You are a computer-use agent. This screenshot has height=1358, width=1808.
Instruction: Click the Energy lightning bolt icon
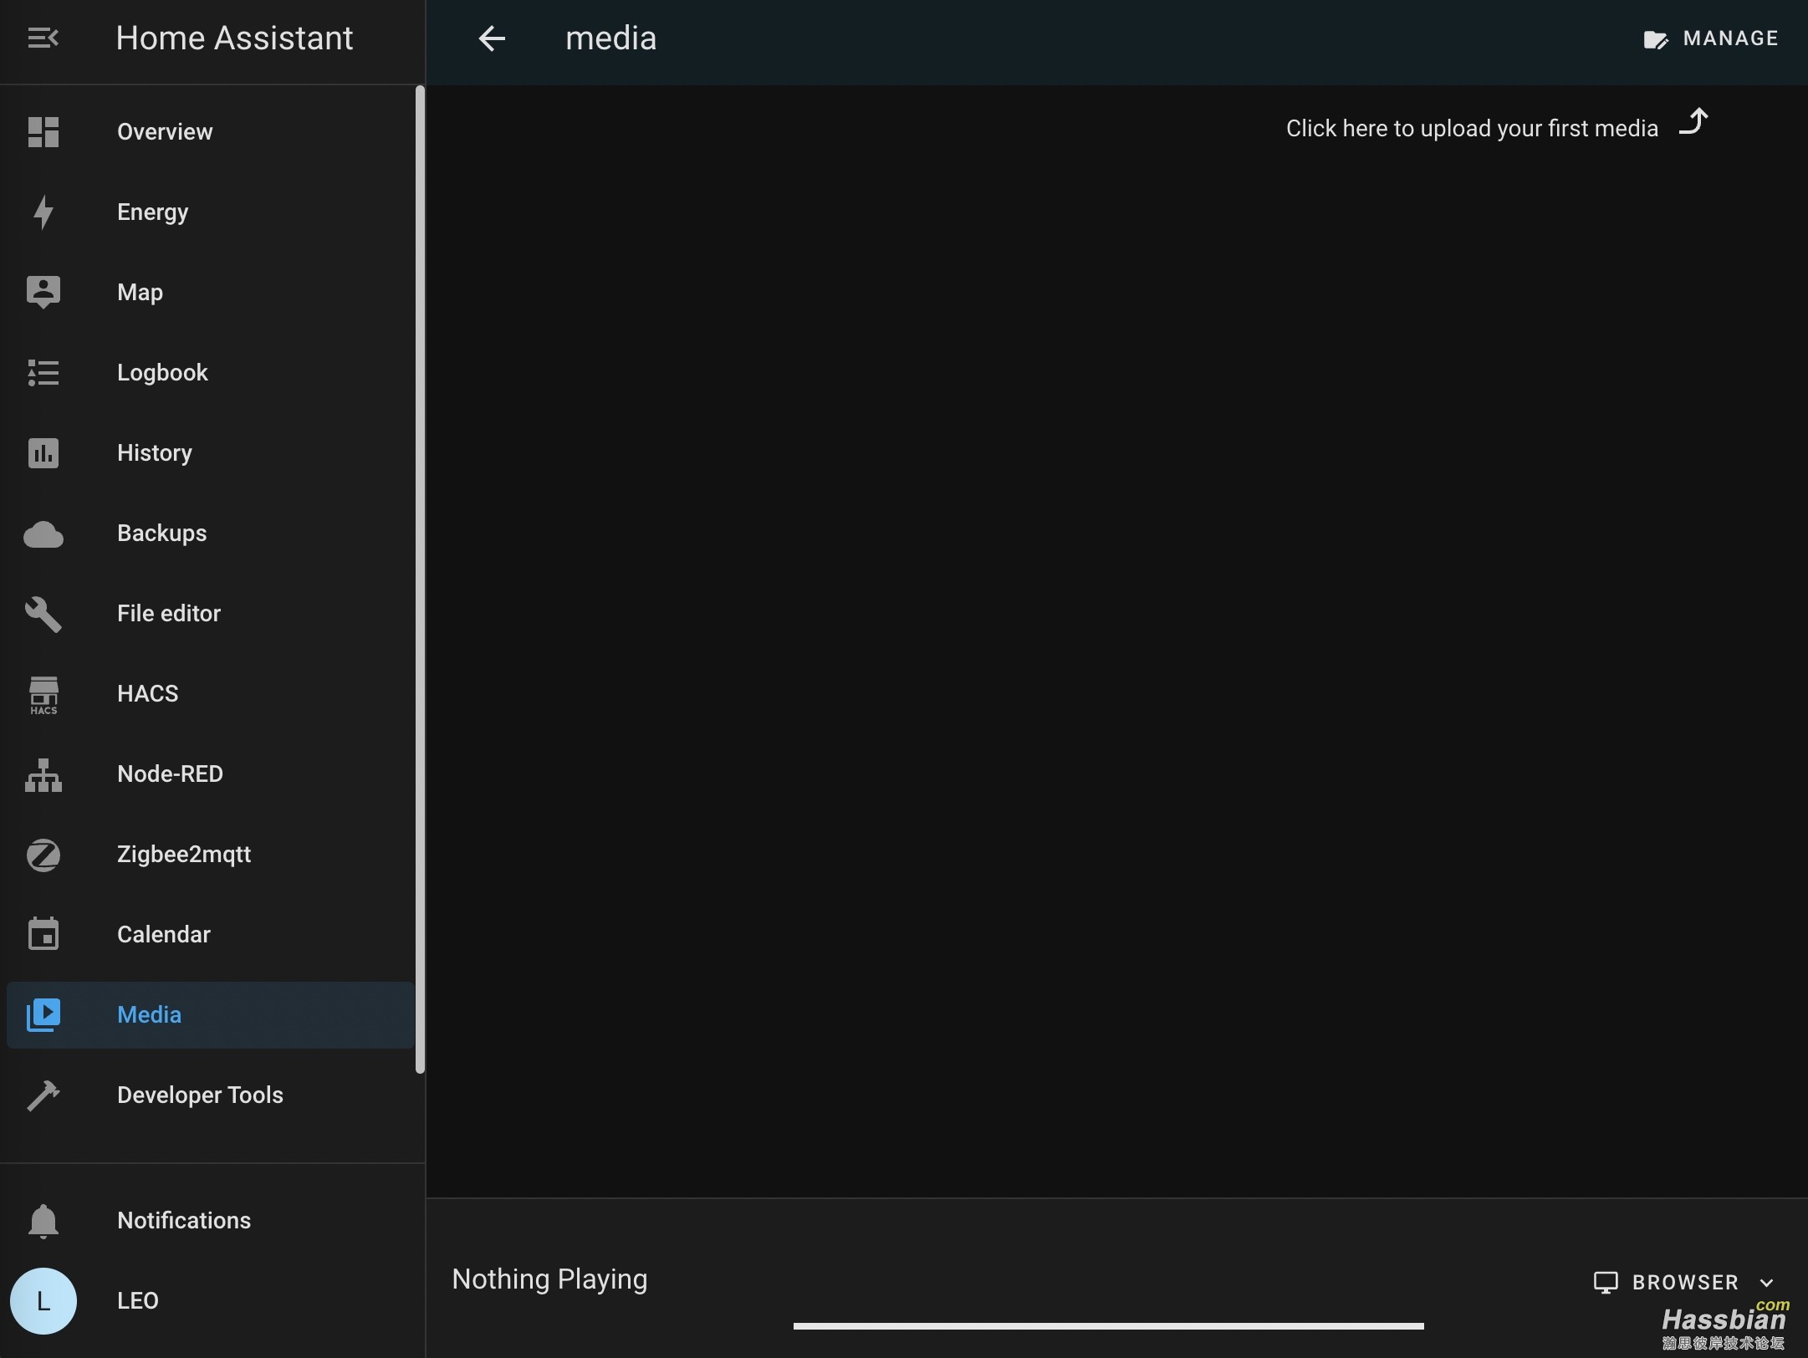pos(43,212)
